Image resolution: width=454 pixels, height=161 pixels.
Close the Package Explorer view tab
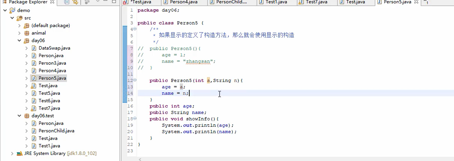pyautogui.click(x=52, y=2)
